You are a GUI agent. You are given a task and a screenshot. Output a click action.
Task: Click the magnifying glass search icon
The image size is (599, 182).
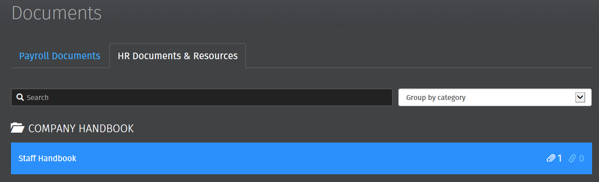coord(20,98)
